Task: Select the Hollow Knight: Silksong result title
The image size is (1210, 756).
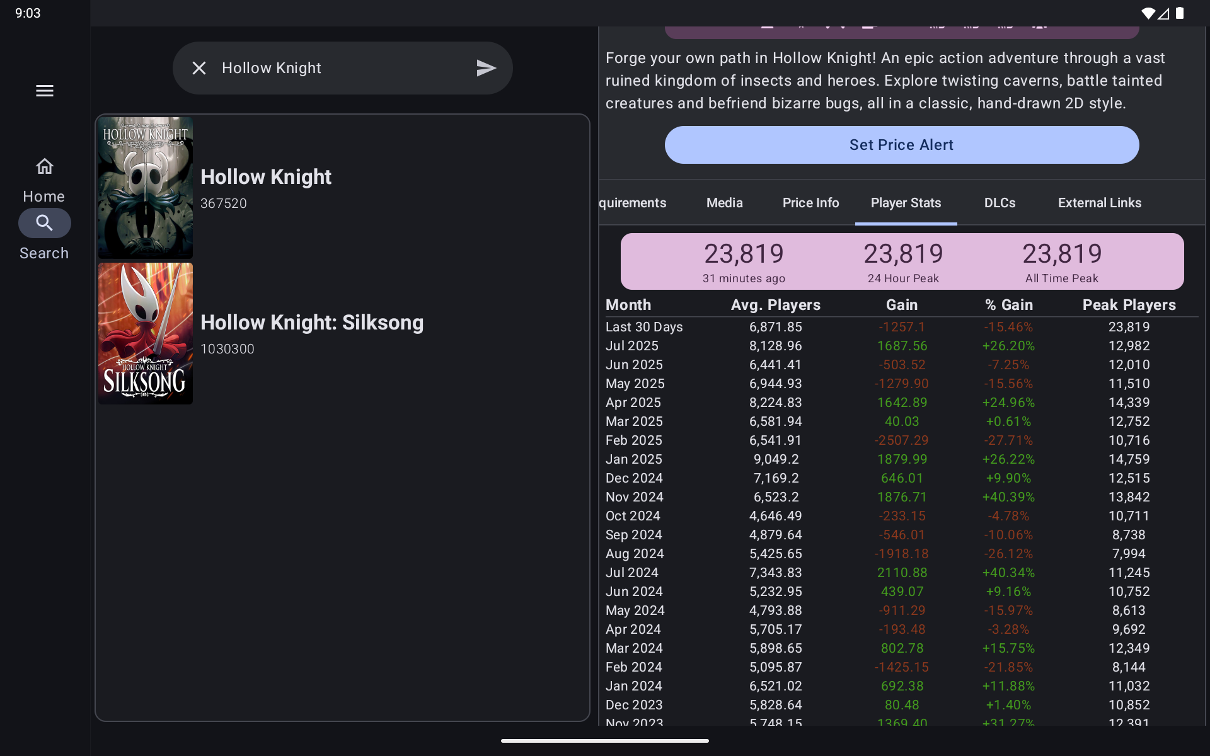Action: pyautogui.click(x=312, y=323)
